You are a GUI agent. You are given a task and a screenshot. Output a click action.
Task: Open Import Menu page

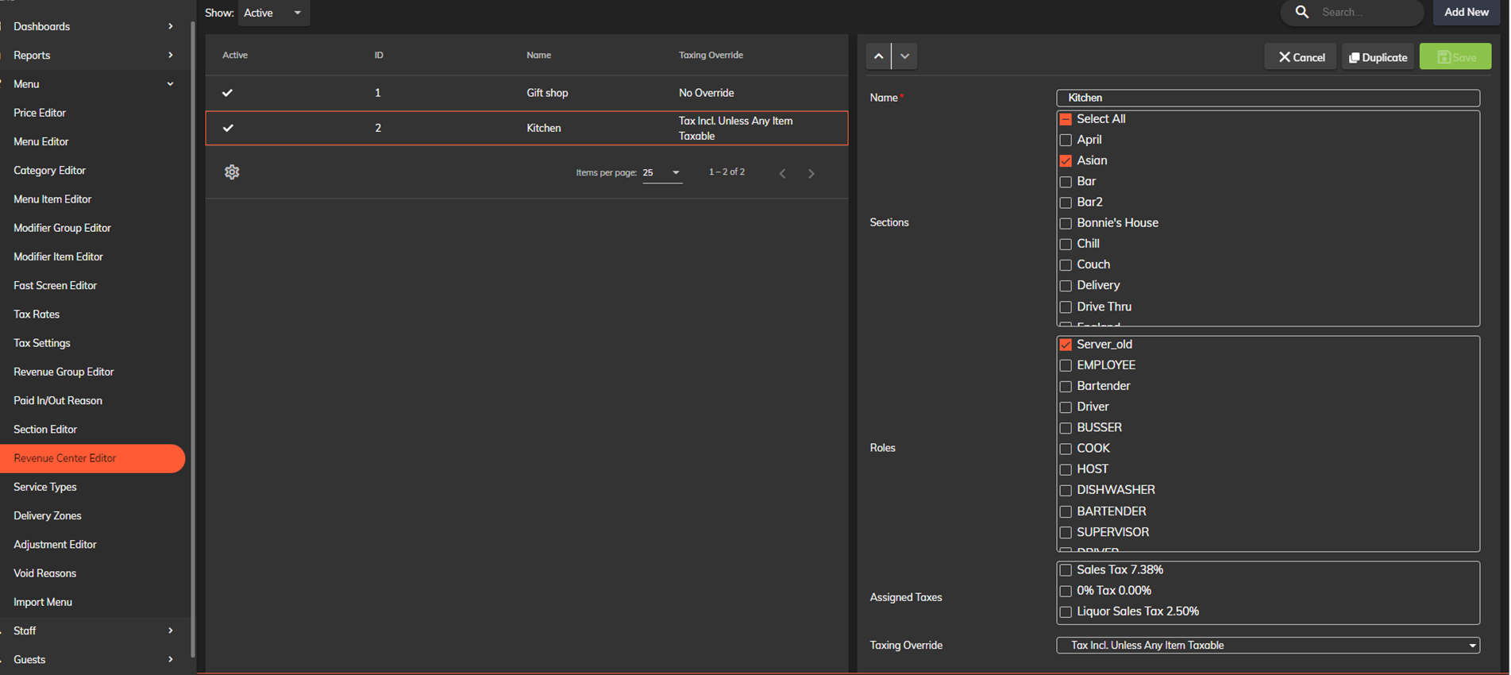[43, 602]
